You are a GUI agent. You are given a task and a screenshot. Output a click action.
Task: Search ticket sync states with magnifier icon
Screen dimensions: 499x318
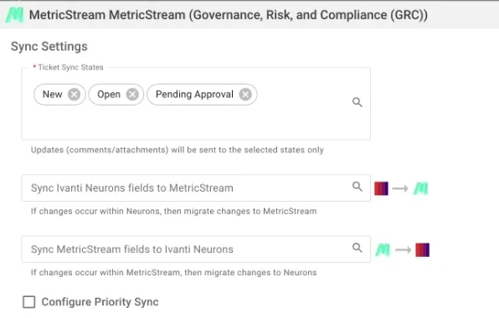point(357,102)
